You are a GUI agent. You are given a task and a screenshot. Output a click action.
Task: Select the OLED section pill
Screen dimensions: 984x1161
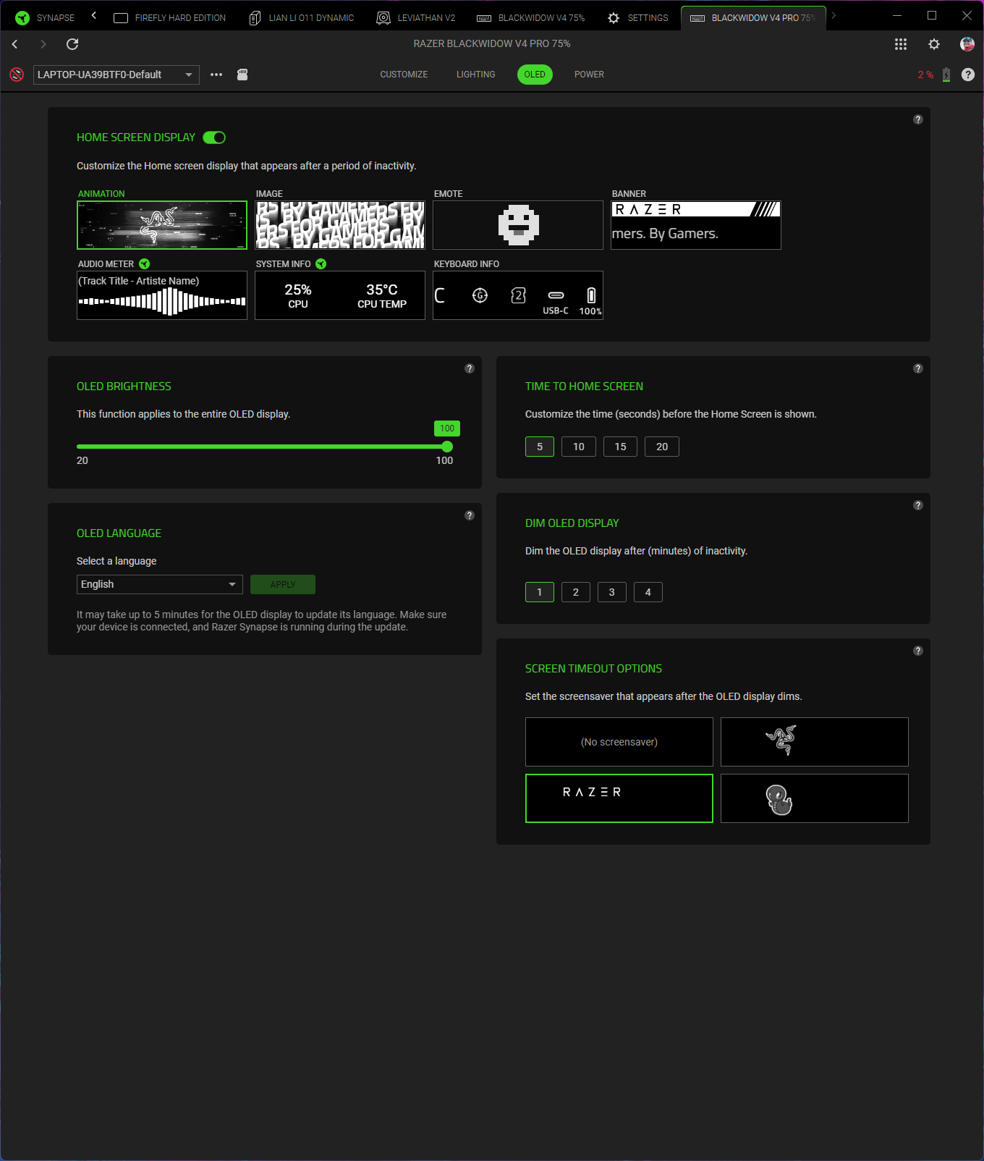pyautogui.click(x=535, y=75)
